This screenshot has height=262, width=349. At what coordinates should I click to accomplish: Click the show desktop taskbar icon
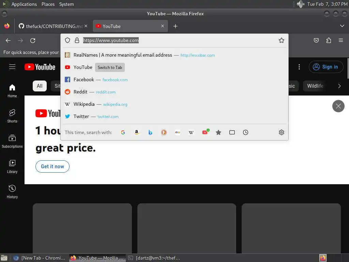[4, 258]
